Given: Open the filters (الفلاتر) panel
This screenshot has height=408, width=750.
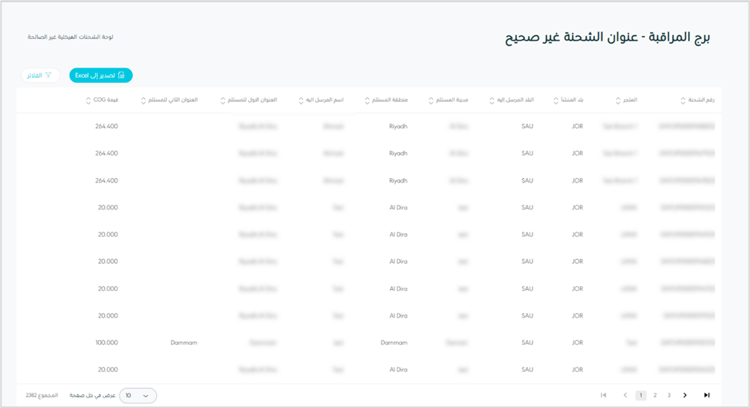Looking at the screenshot, I should point(40,75).
